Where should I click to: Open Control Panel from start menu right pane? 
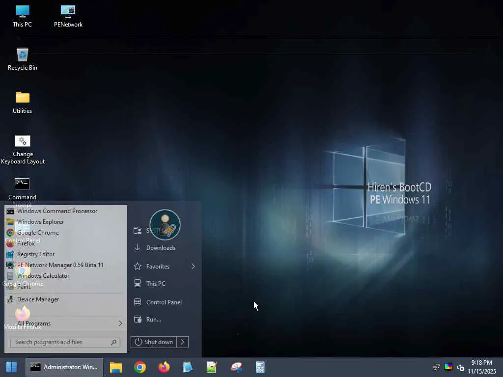(164, 302)
